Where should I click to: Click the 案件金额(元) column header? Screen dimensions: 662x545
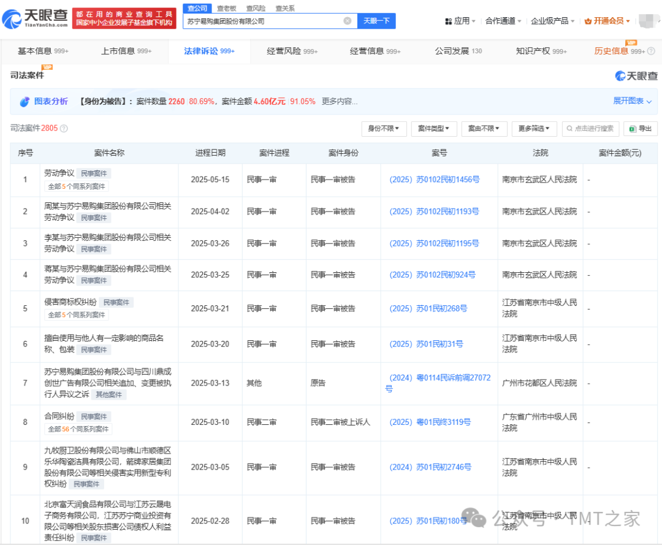point(620,153)
